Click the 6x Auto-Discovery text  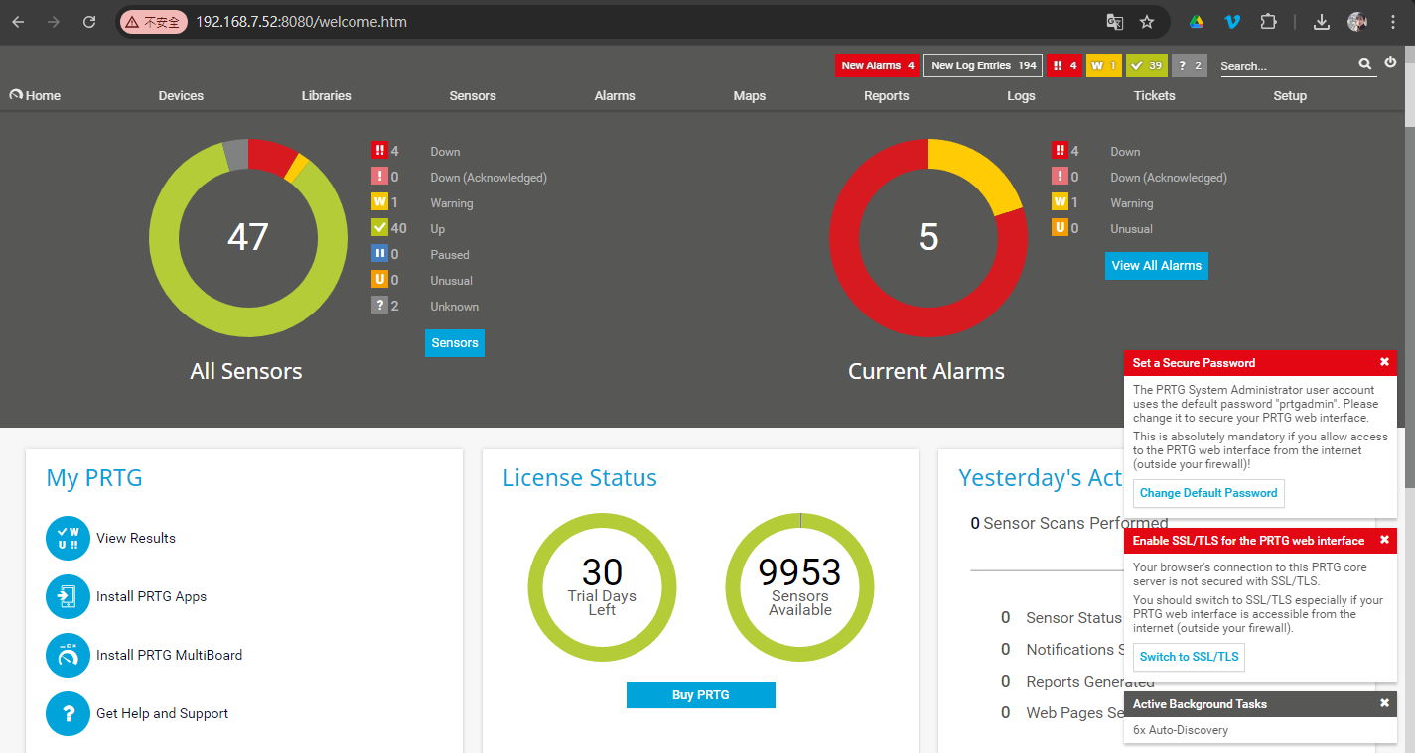click(x=1181, y=730)
